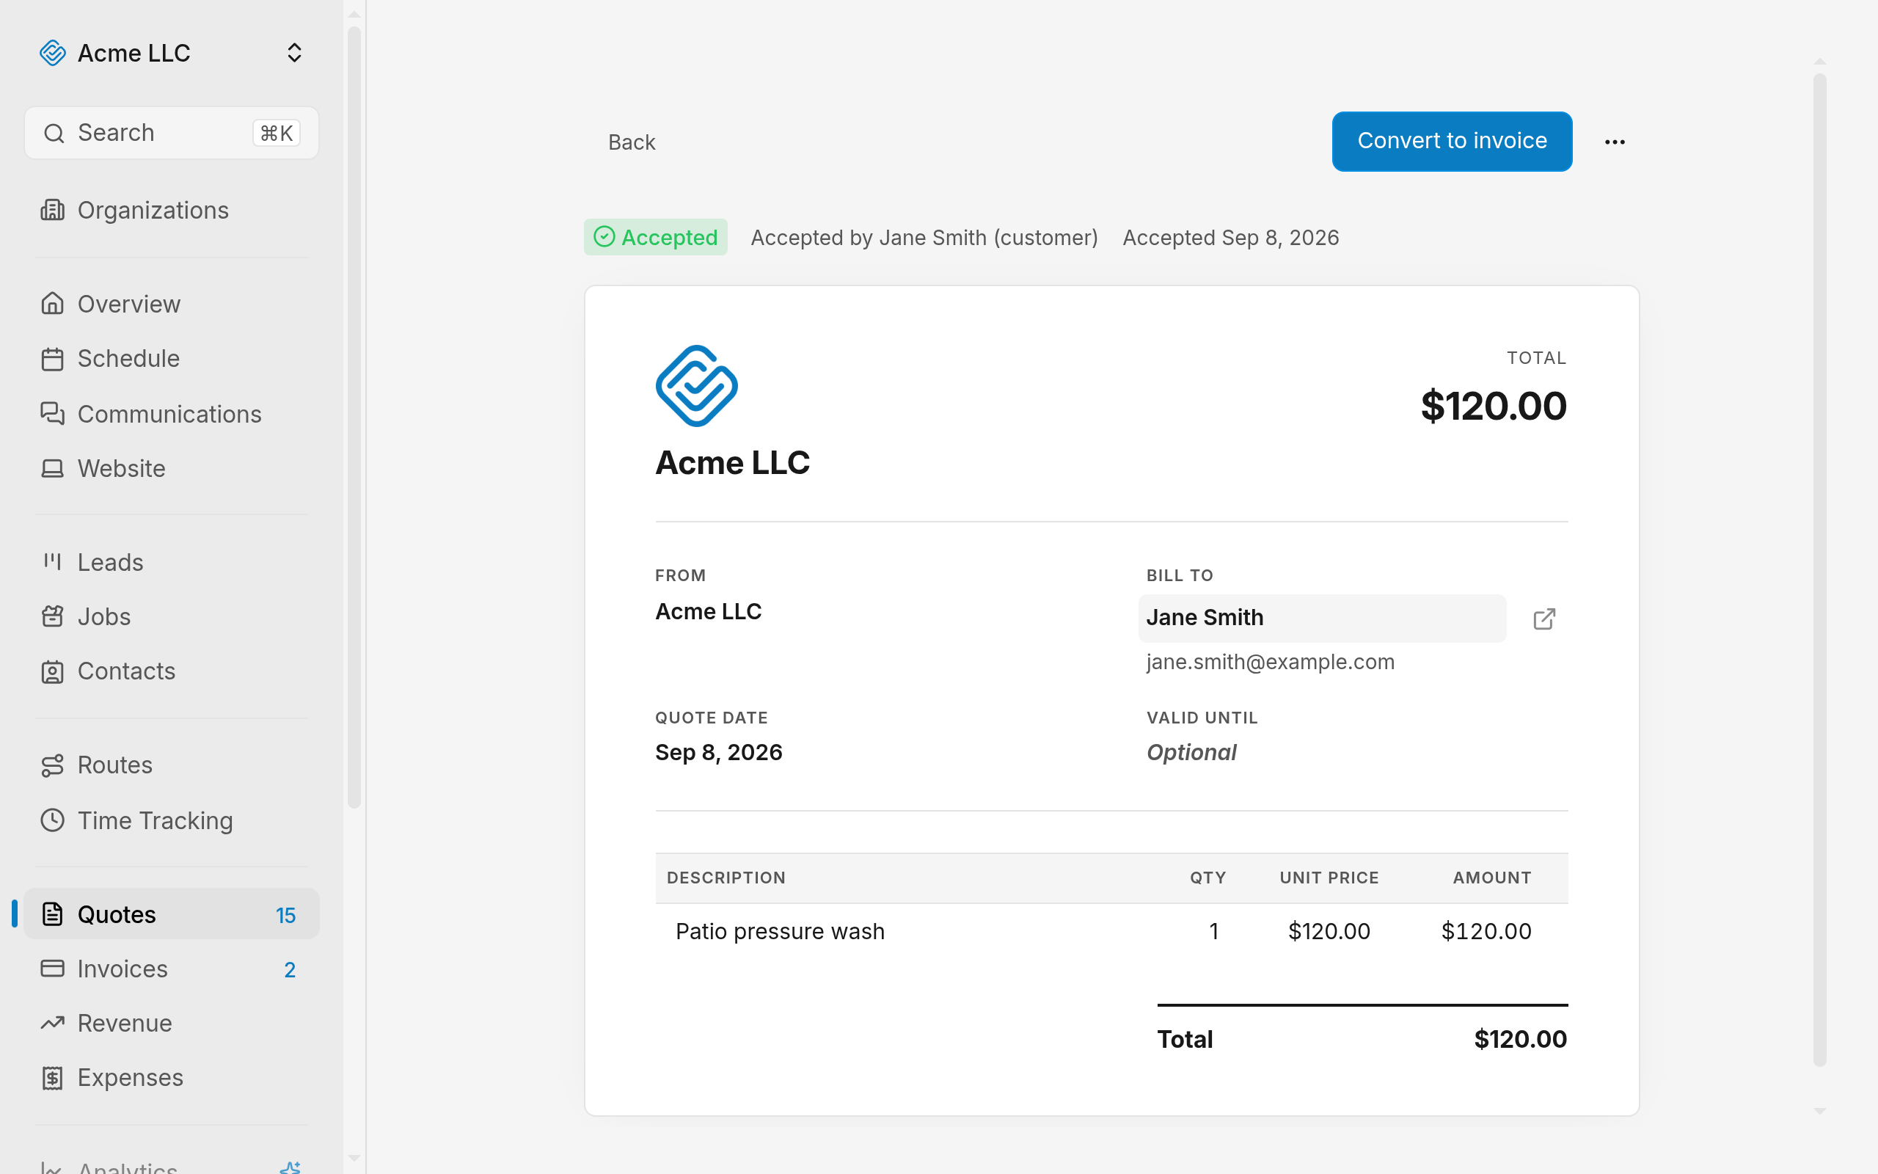Navigate to Schedule page
The image size is (1878, 1174).
172,359
